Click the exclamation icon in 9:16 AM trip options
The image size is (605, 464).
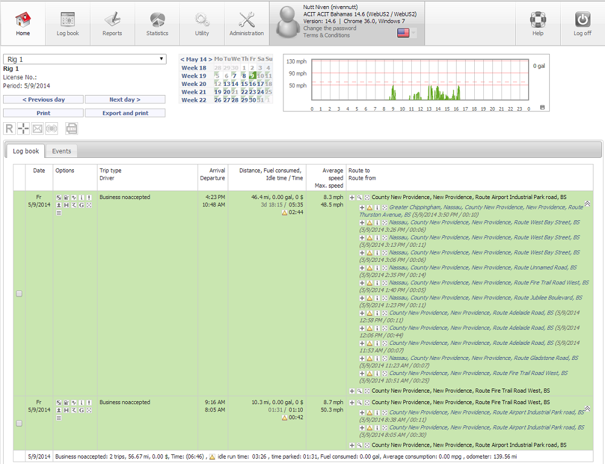point(89,402)
